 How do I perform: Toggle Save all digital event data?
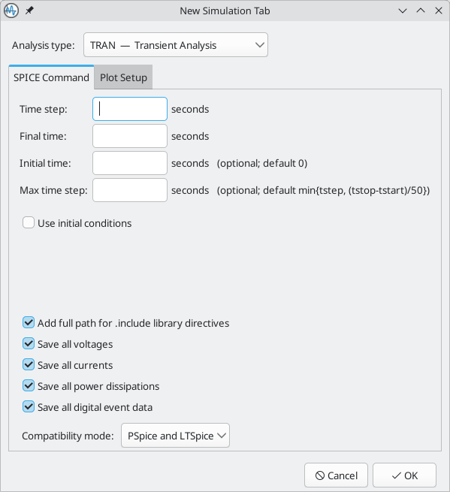[x=29, y=407]
